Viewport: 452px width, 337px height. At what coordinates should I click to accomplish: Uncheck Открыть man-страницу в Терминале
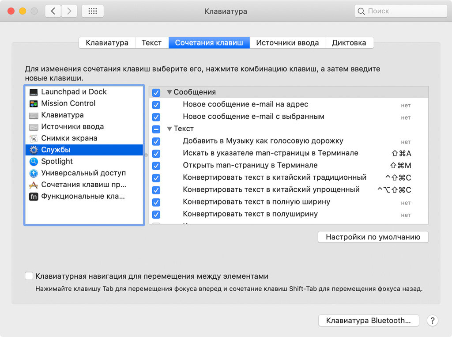pyautogui.click(x=156, y=166)
